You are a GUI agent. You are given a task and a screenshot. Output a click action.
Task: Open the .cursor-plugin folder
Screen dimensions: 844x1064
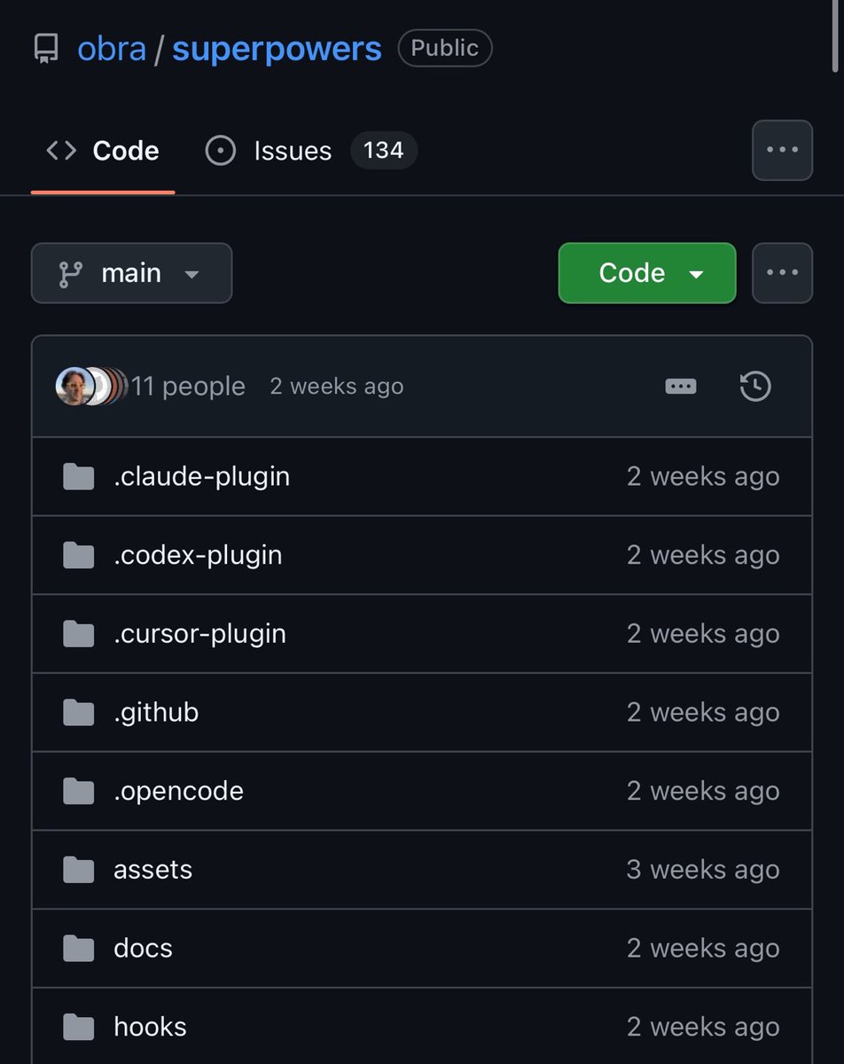tap(199, 634)
